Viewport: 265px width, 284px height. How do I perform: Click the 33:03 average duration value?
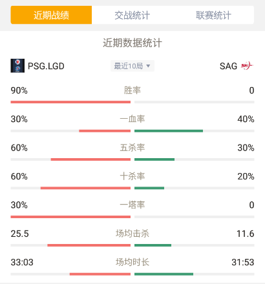pos(22,262)
